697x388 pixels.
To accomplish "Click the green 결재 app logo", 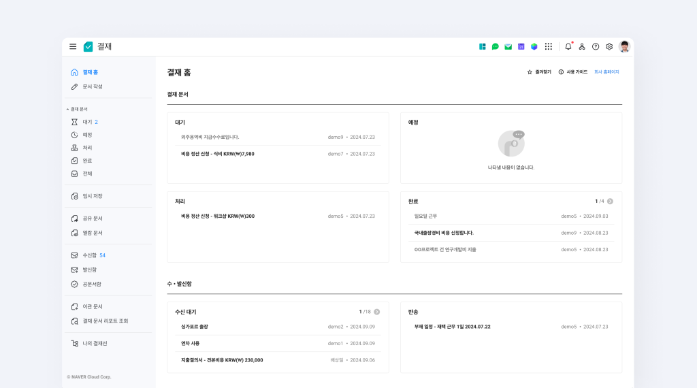I will 88,47.
